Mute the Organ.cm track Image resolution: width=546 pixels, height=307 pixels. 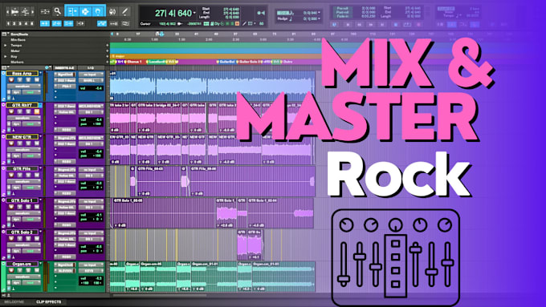(37, 270)
